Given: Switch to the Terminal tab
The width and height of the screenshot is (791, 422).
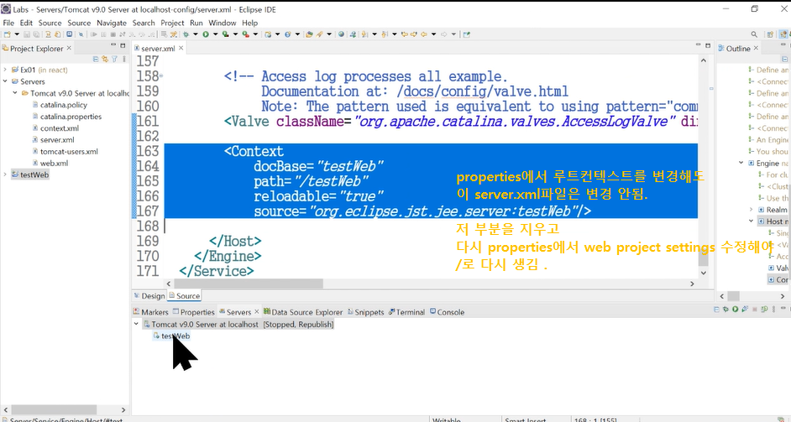Looking at the screenshot, I should tap(406, 312).
